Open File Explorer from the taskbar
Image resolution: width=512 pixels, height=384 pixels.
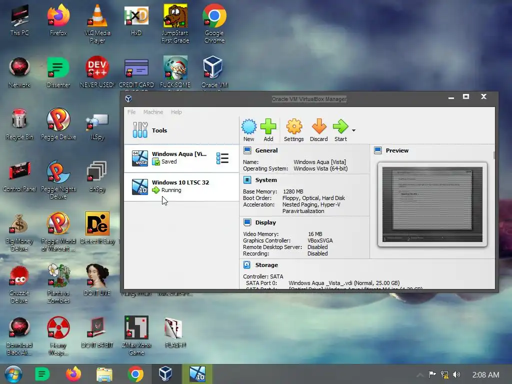pos(104,374)
